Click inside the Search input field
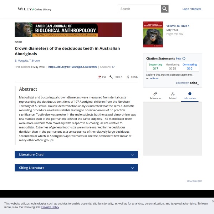The image size is (214, 214). (139, 9)
